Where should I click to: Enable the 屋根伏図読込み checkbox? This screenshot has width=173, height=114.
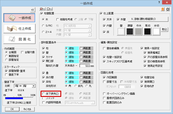tap(104, 98)
